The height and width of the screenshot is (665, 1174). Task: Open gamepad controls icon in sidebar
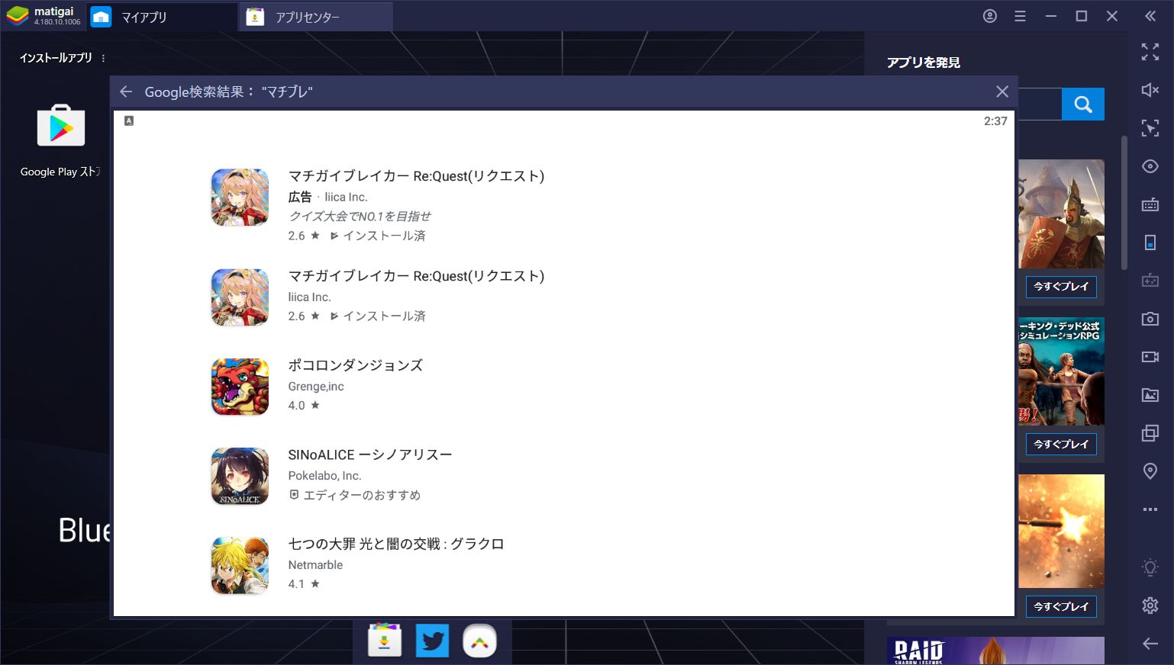point(1150,281)
